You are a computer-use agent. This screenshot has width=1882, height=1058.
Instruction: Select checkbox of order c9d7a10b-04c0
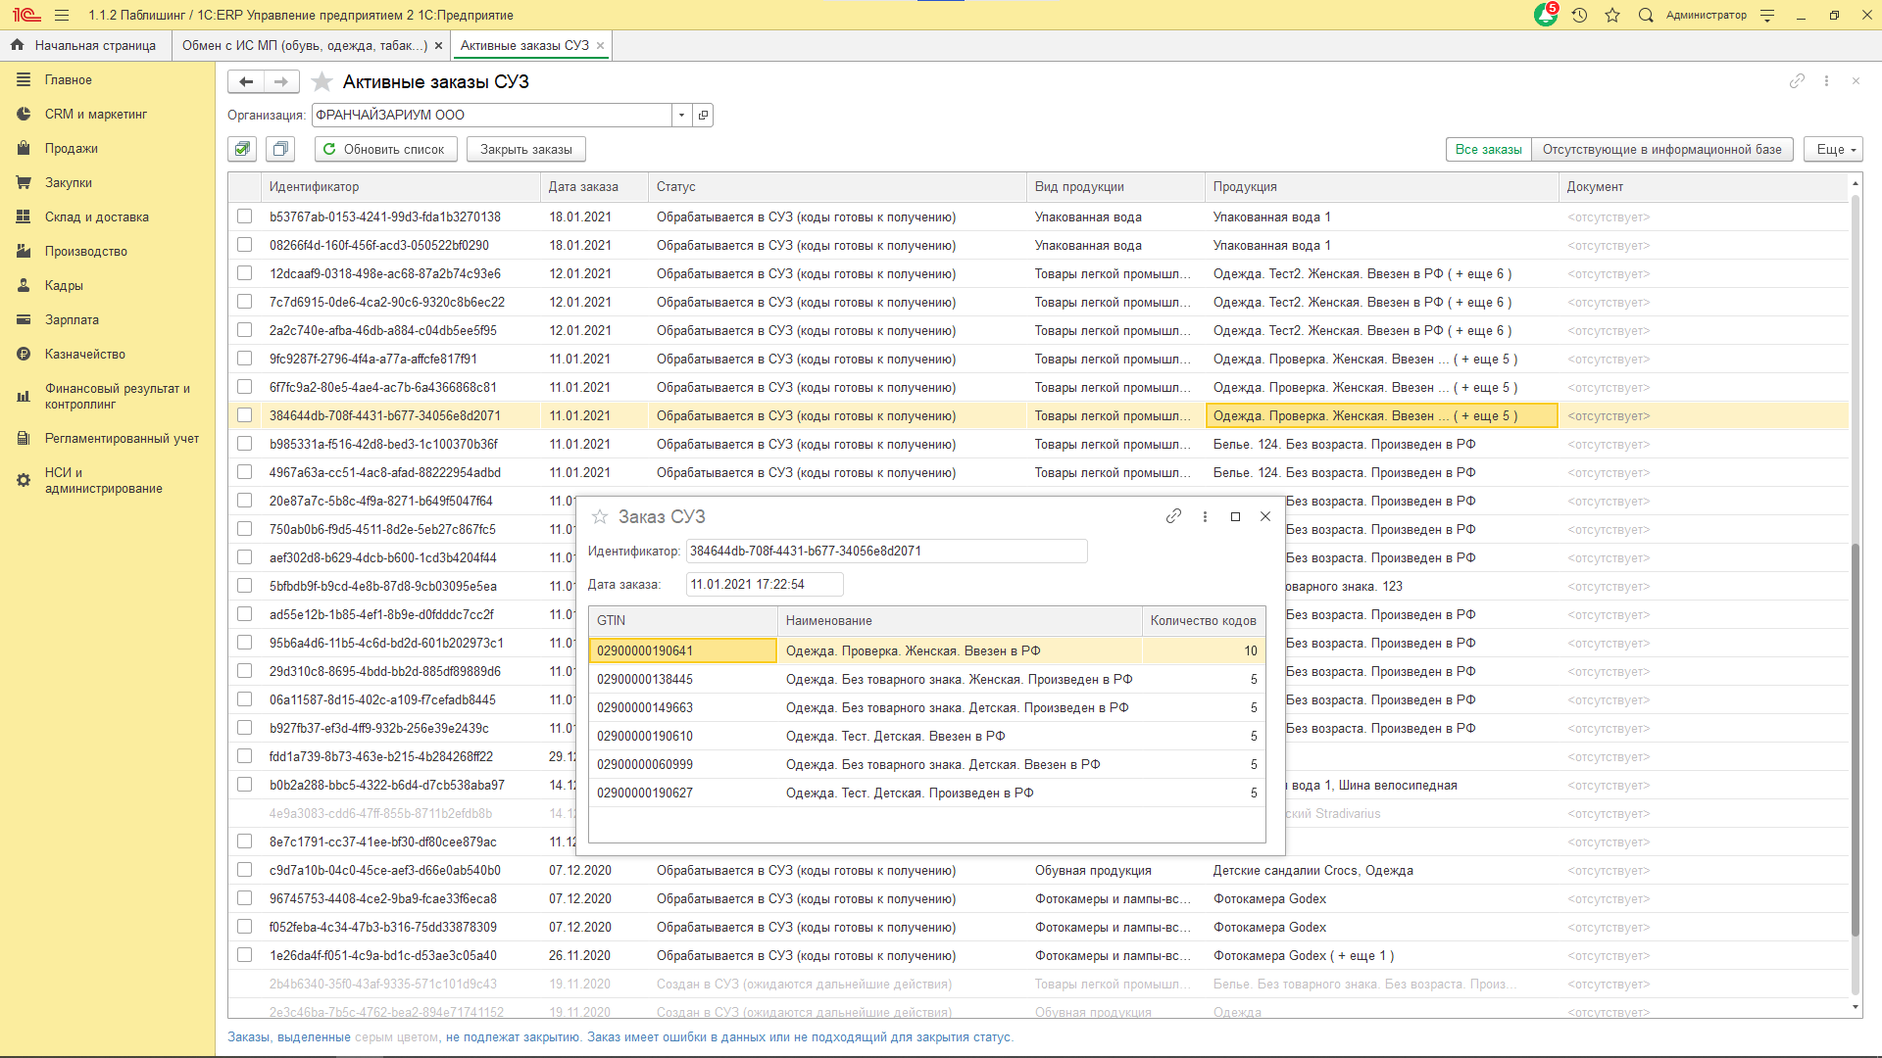coord(245,870)
